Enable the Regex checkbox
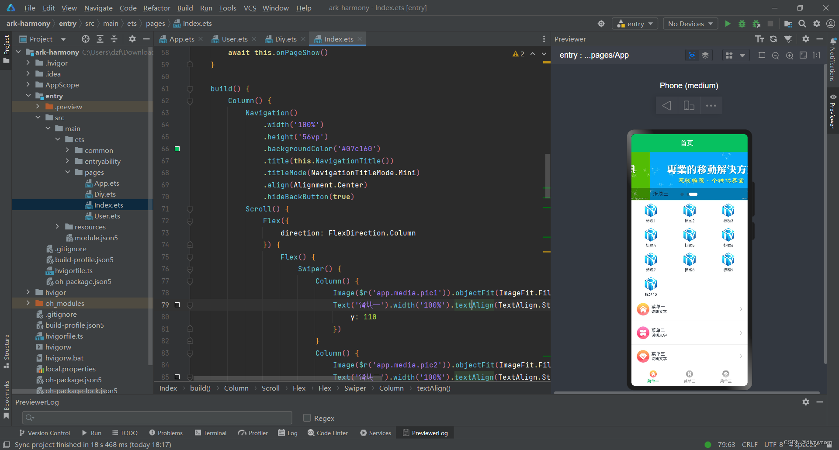839x450 pixels. [x=307, y=418]
